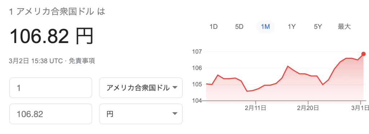Open the アメリカ合衆国ドル currency dropdown
Image resolution: width=369 pixels, height=134 pixels.
click(141, 88)
